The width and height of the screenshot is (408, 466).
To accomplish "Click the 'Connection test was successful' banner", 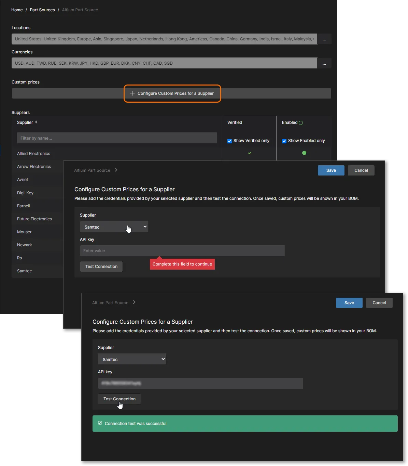I will click(245, 424).
